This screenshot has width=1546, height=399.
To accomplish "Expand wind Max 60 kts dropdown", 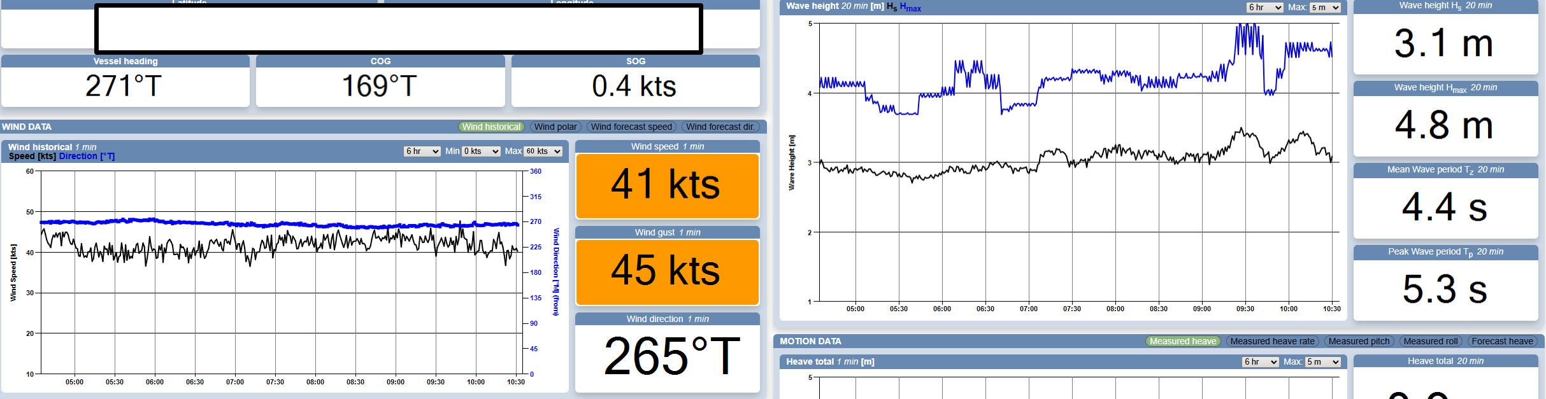I will 543,151.
